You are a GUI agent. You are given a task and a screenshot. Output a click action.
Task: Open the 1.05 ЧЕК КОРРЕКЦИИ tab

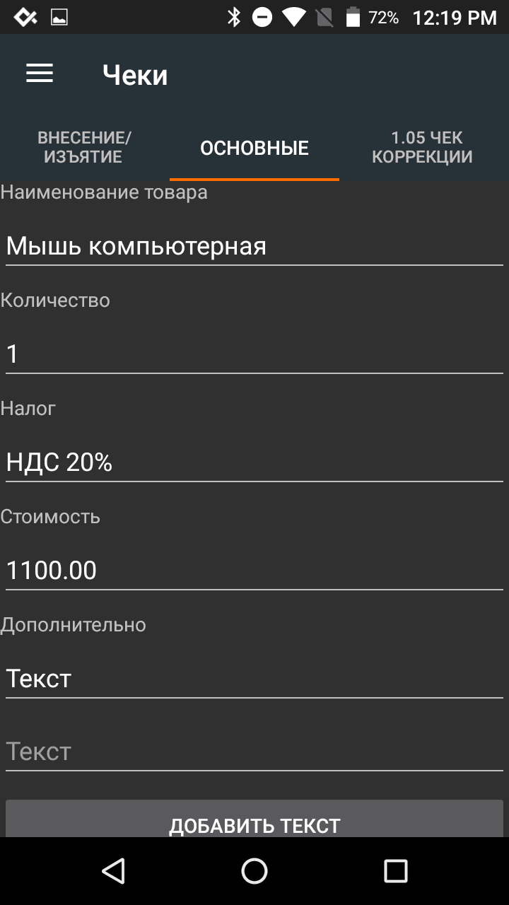423,146
